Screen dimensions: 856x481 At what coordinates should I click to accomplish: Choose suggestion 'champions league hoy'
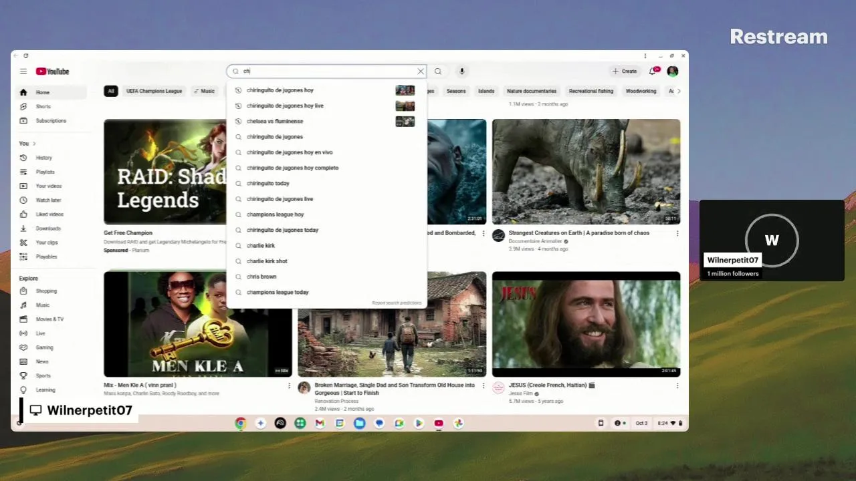[x=326, y=214]
